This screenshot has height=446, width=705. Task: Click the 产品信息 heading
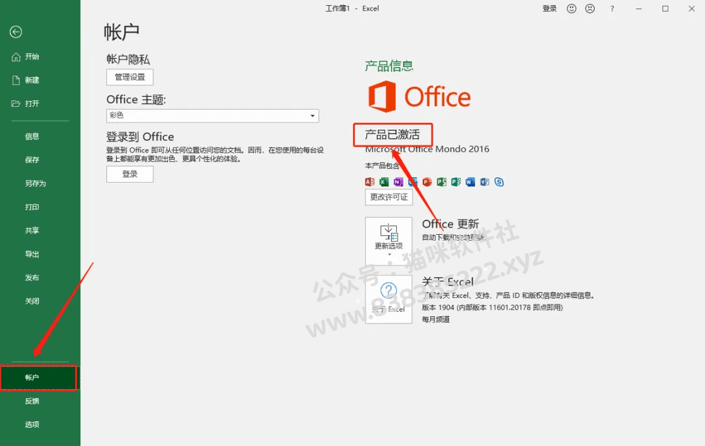[x=389, y=66]
